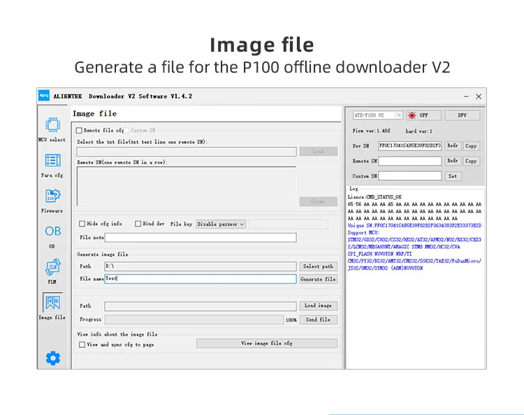Open the FLM page

tap(52, 271)
